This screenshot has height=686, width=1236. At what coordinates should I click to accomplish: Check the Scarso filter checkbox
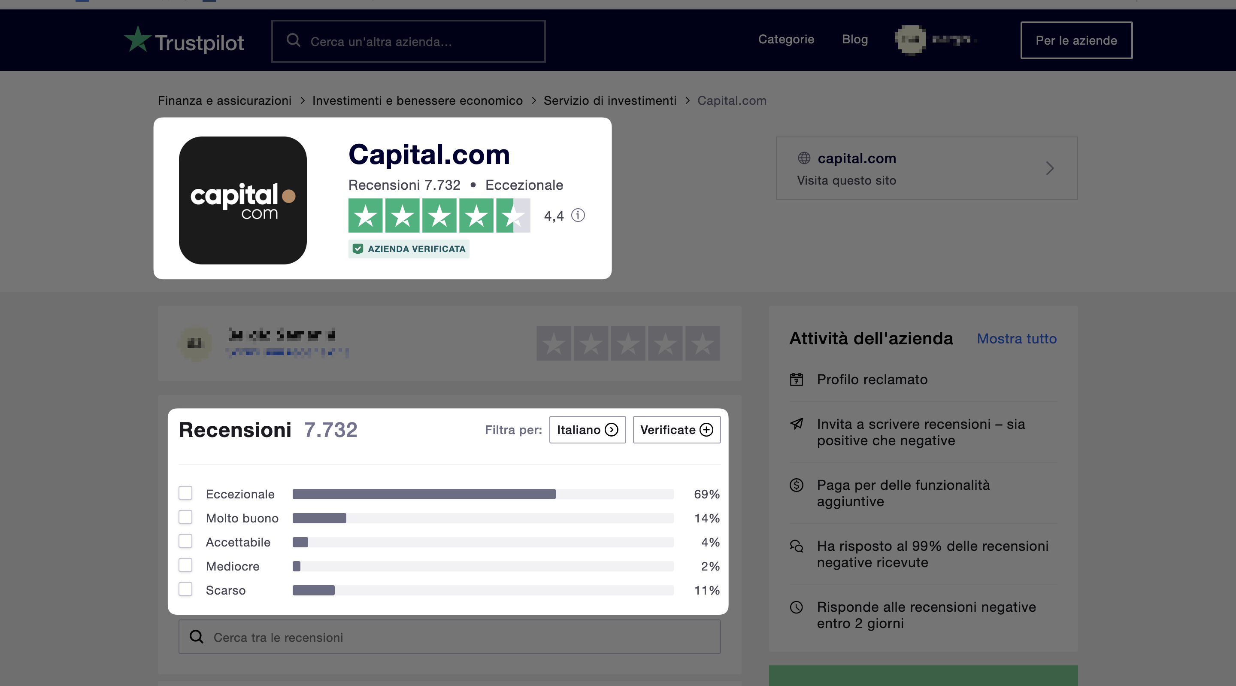click(x=185, y=589)
